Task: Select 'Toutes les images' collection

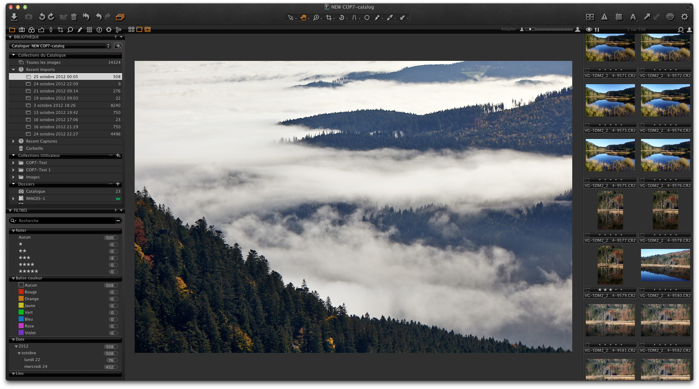Action: point(66,62)
